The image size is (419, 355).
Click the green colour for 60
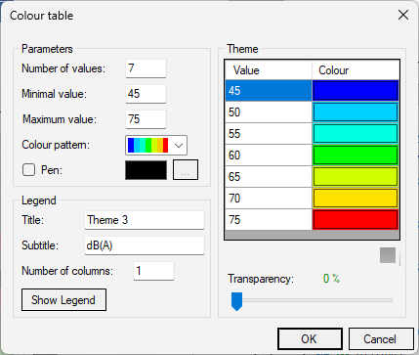click(356, 155)
